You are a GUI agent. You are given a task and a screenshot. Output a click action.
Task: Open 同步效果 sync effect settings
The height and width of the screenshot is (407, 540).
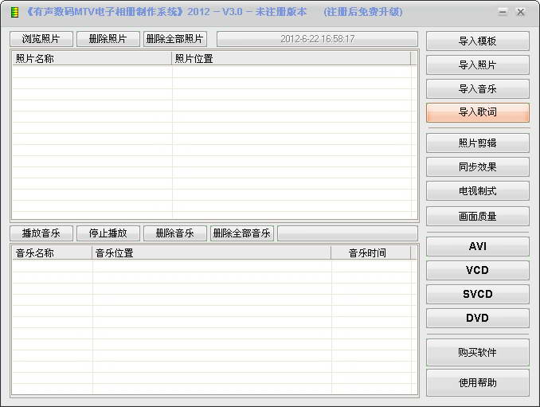478,166
